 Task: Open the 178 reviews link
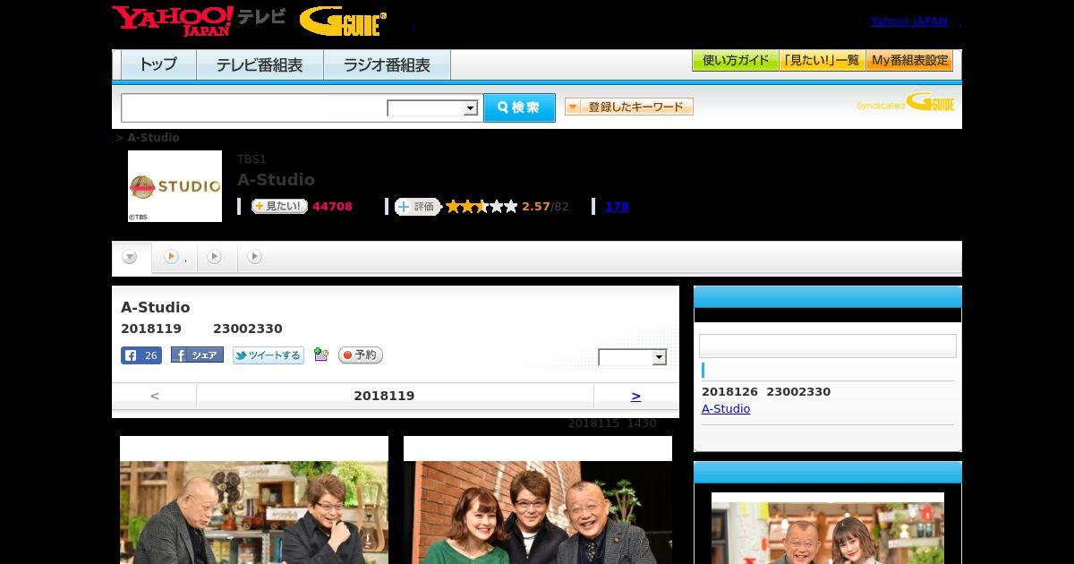[x=617, y=207]
